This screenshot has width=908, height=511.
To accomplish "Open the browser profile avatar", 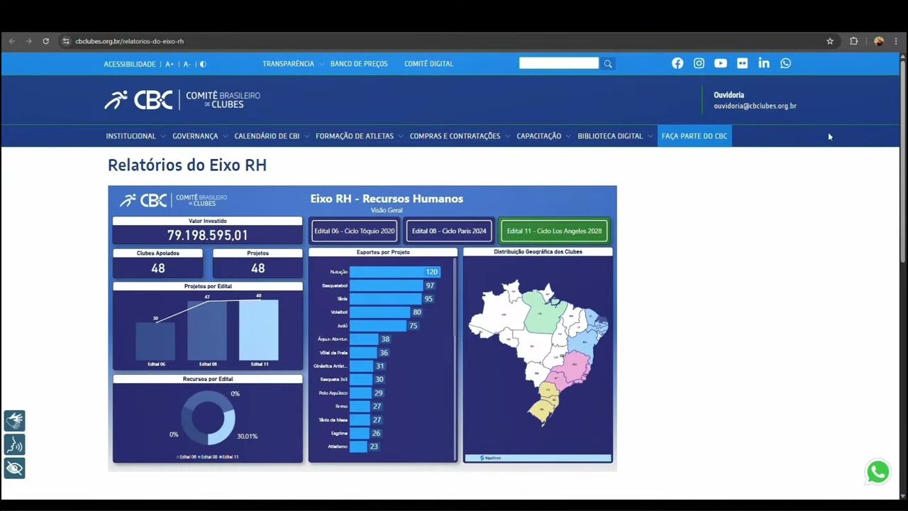I will [x=879, y=41].
